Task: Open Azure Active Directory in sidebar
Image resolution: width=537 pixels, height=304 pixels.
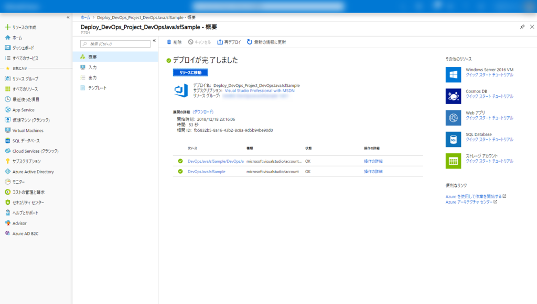Action: 29,172
